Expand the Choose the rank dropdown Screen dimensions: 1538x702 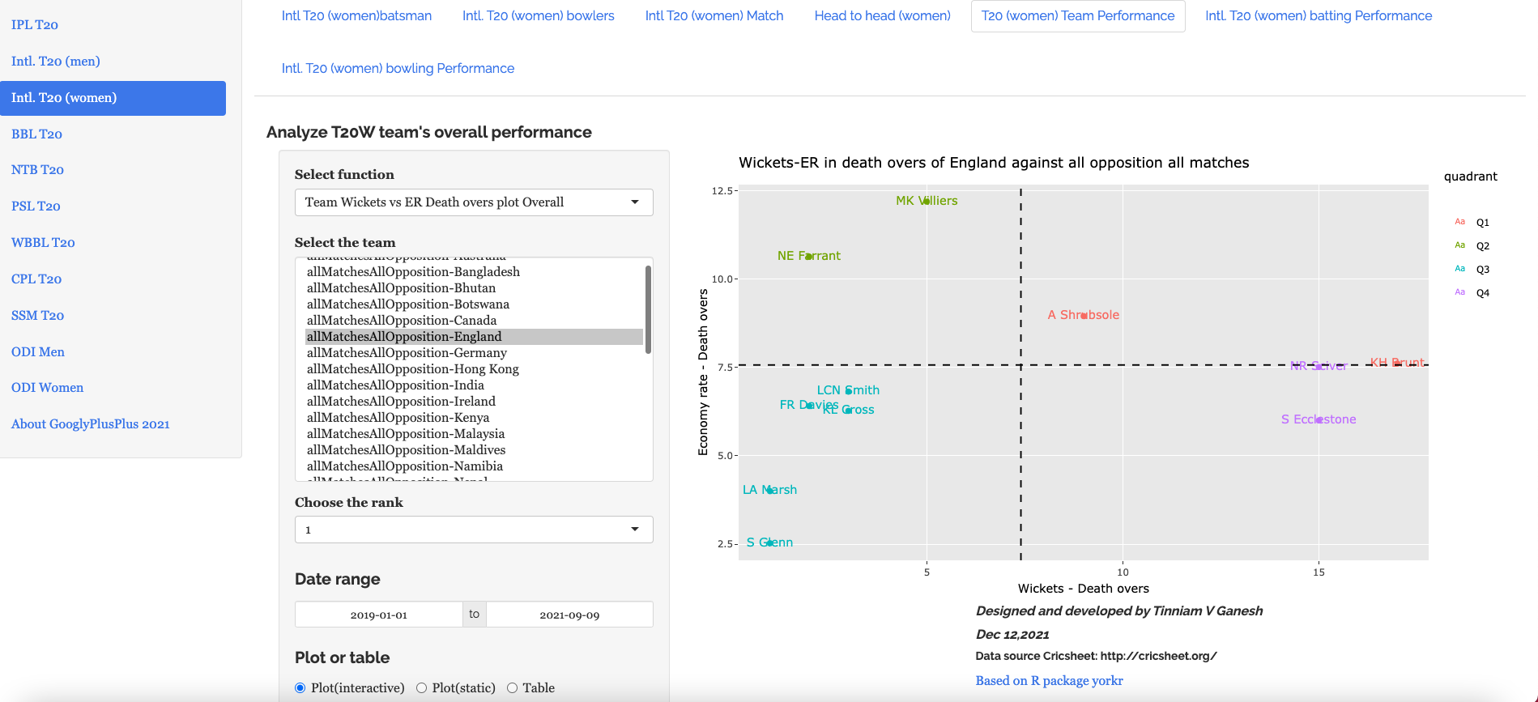coord(474,530)
